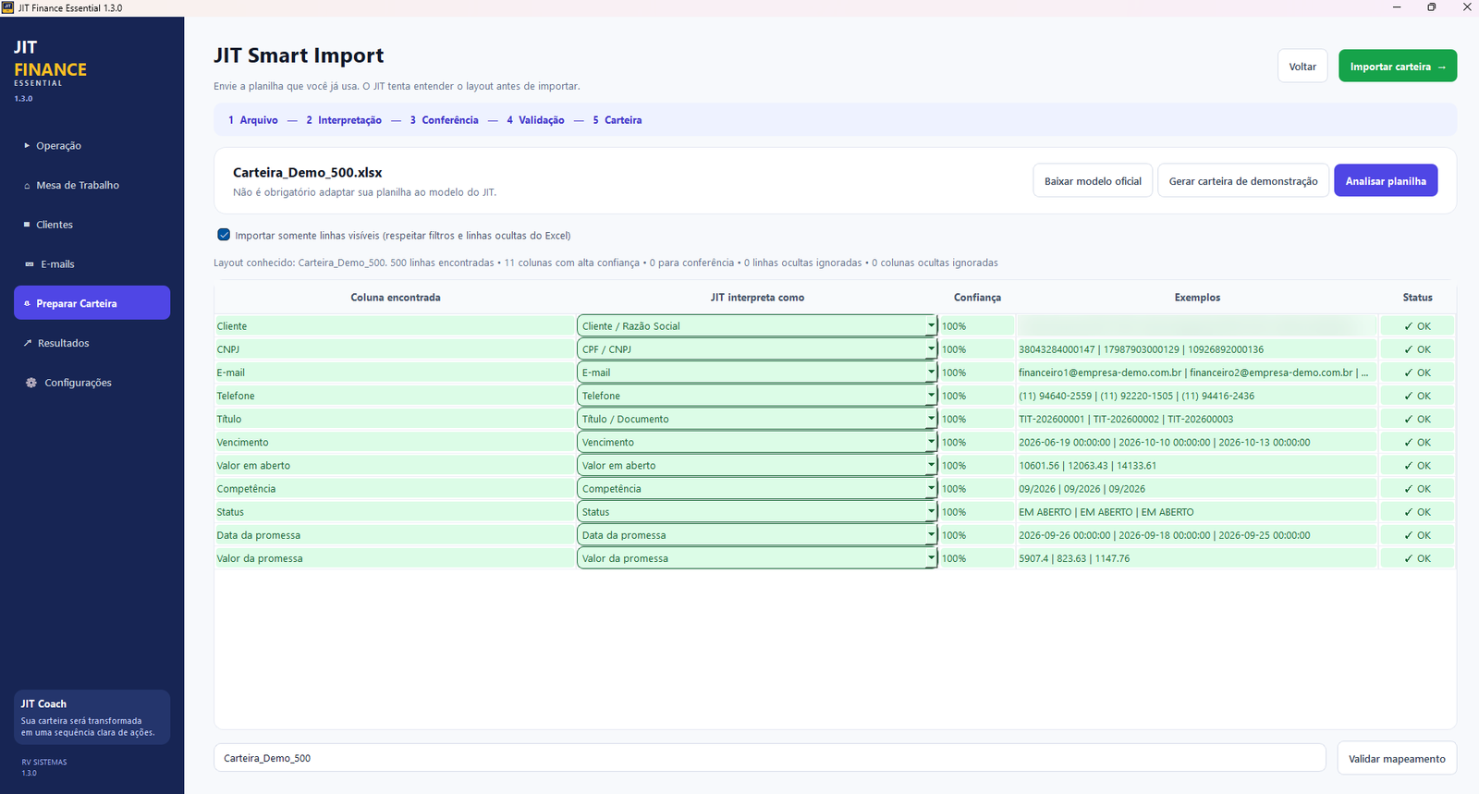Click the Confiança column header
1479x794 pixels.
[977, 298]
